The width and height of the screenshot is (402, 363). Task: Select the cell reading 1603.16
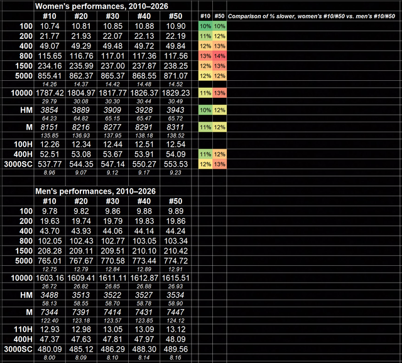(x=50, y=278)
